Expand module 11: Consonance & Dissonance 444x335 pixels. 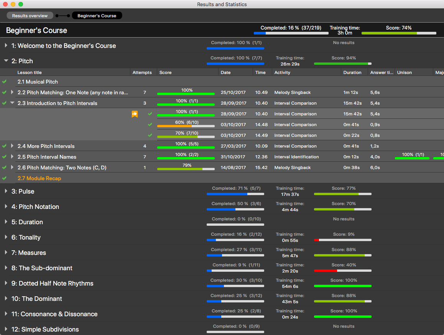[x=6, y=314]
